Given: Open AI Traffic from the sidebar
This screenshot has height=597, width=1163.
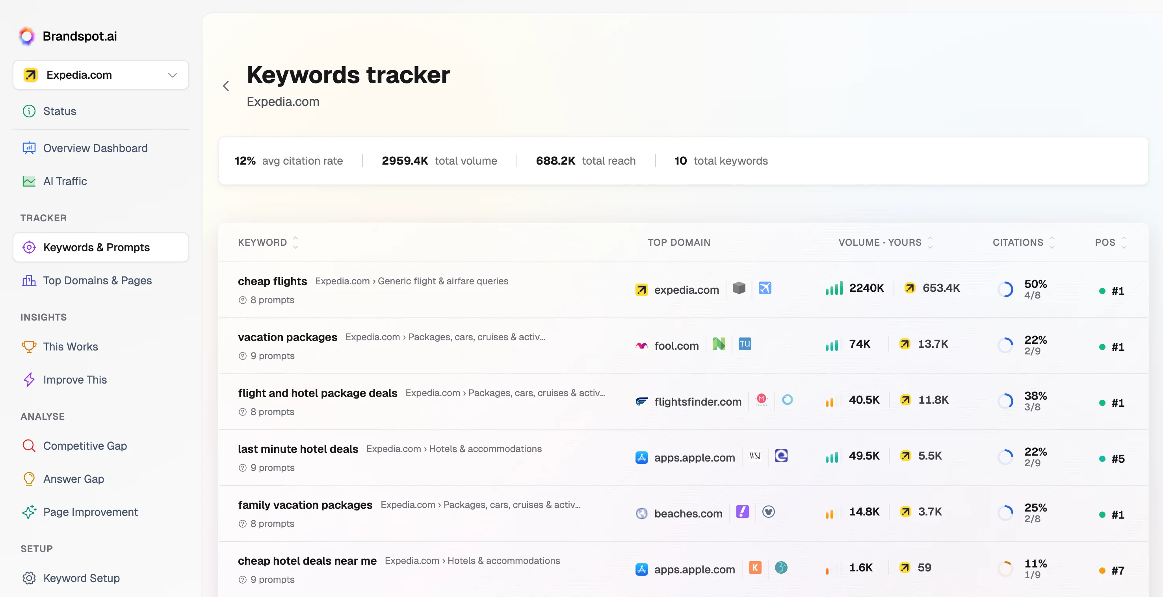Looking at the screenshot, I should coord(65,181).
